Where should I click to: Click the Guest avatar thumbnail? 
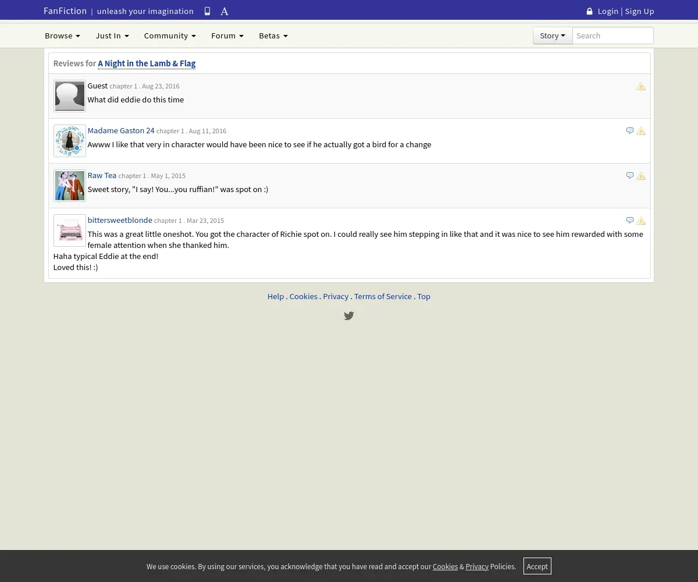70,96
